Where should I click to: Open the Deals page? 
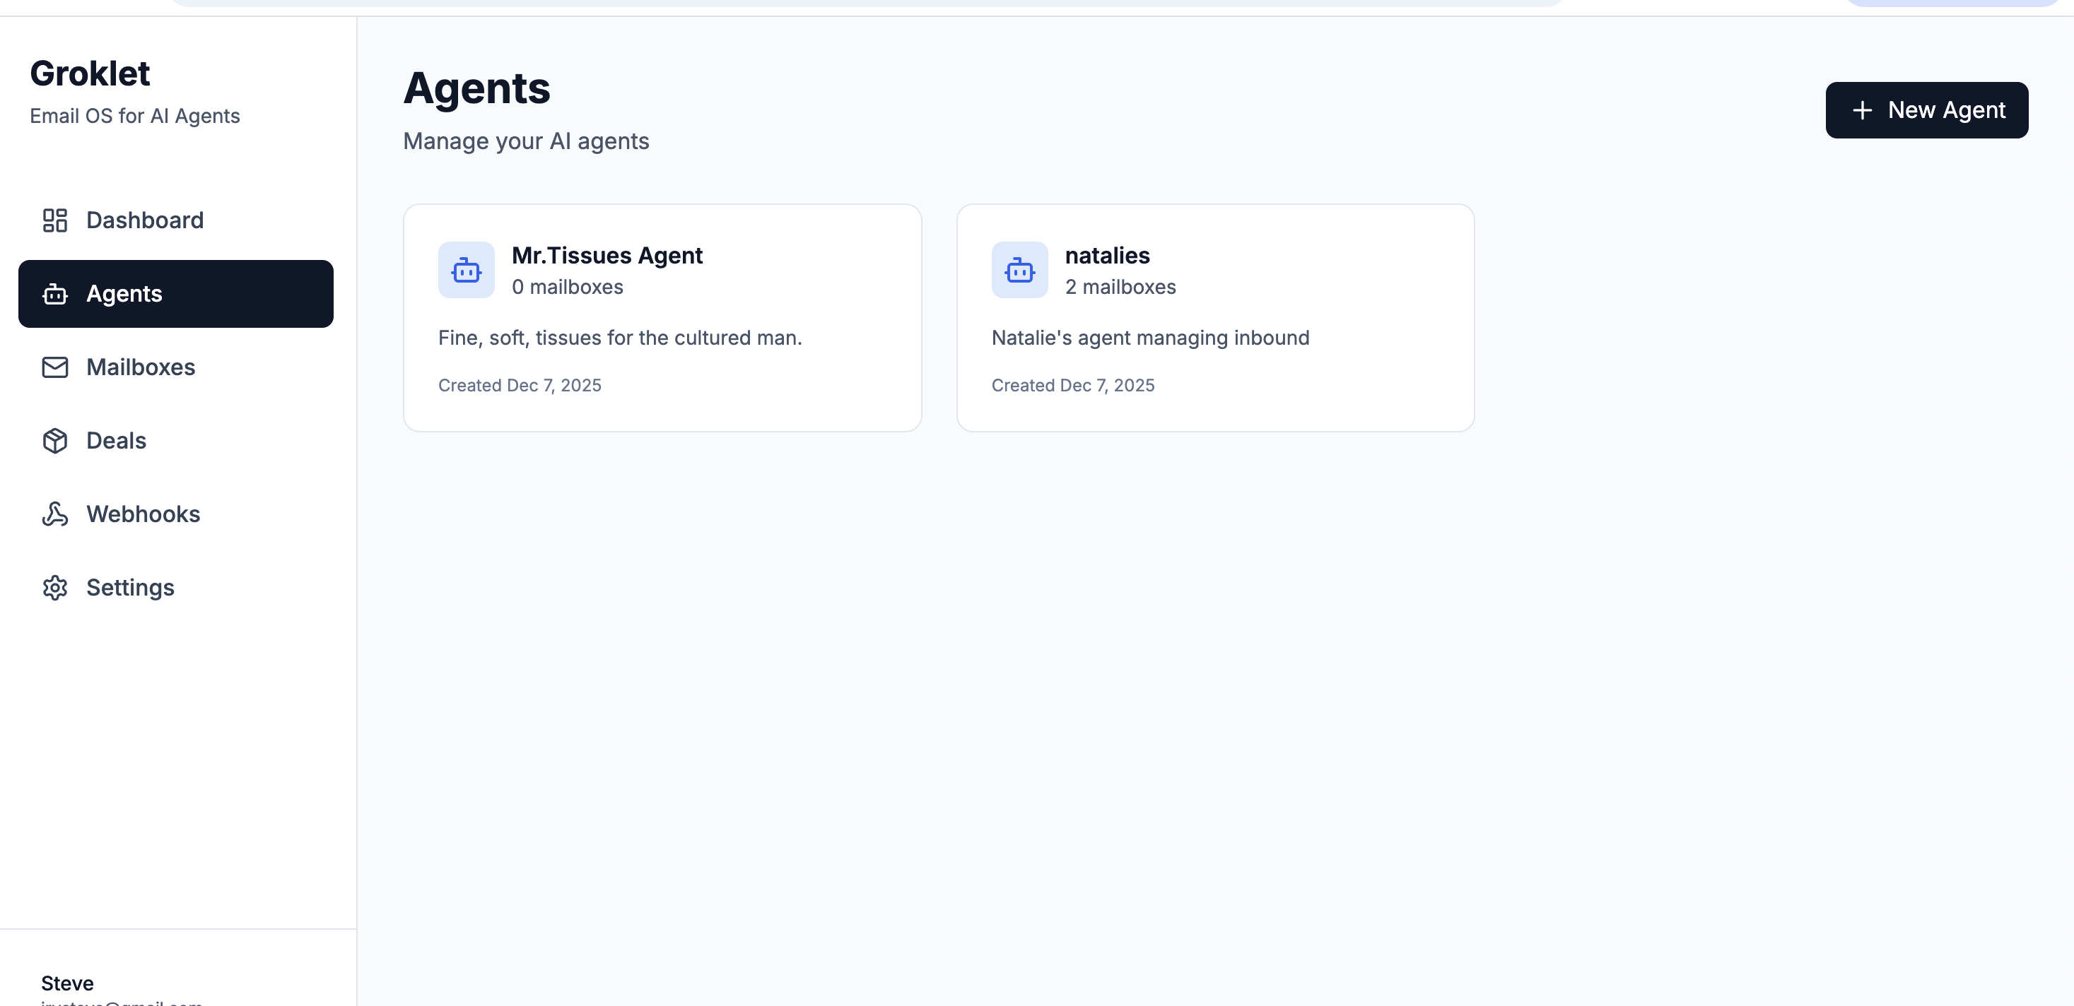116,440
